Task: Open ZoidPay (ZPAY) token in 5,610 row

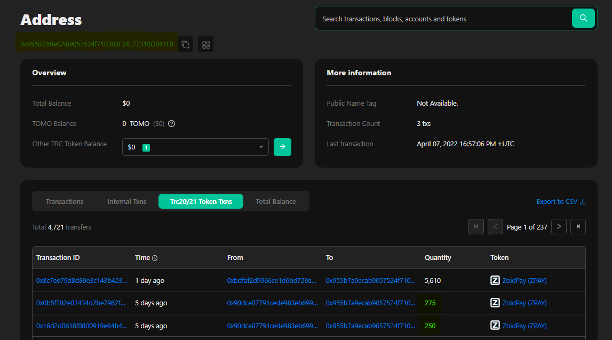Action: [524, 281]
